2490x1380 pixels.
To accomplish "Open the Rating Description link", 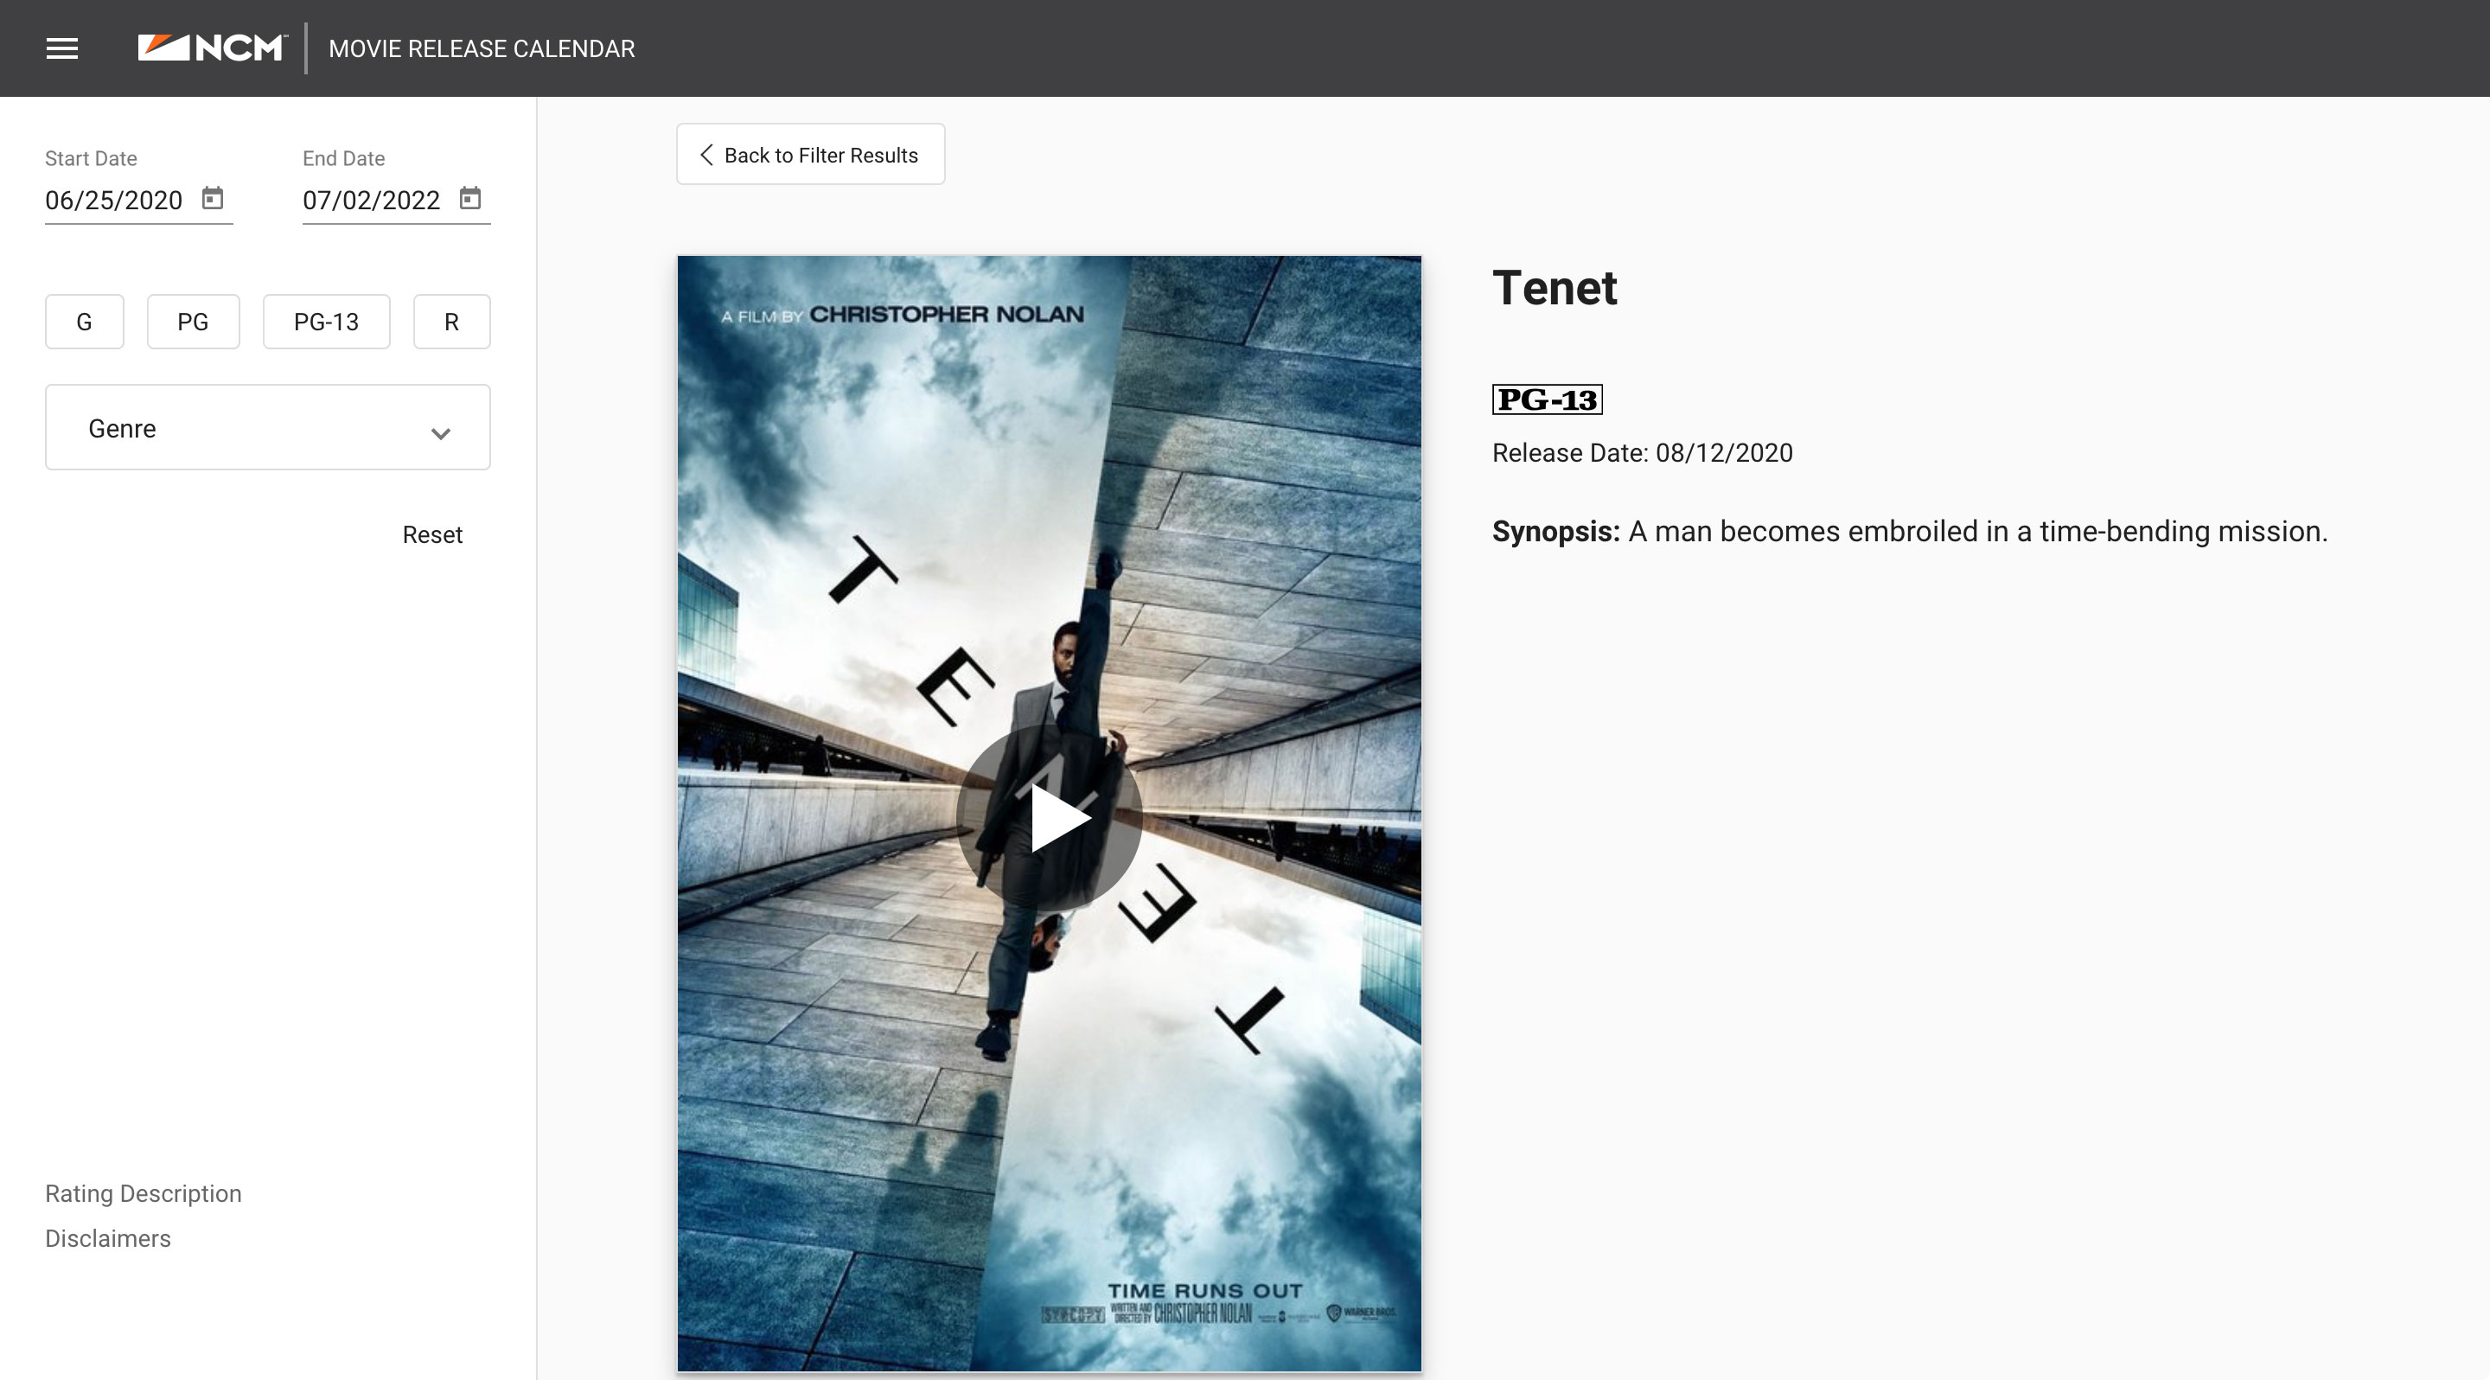I will (x=143, y=1193).
